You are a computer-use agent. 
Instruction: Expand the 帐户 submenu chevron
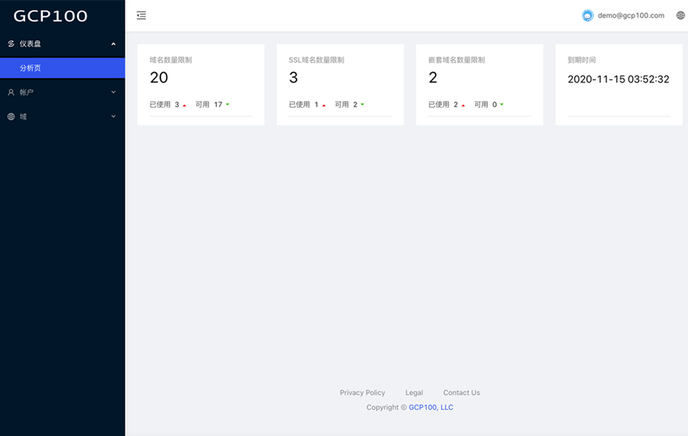pyautogui.click(x=113, y=92)
